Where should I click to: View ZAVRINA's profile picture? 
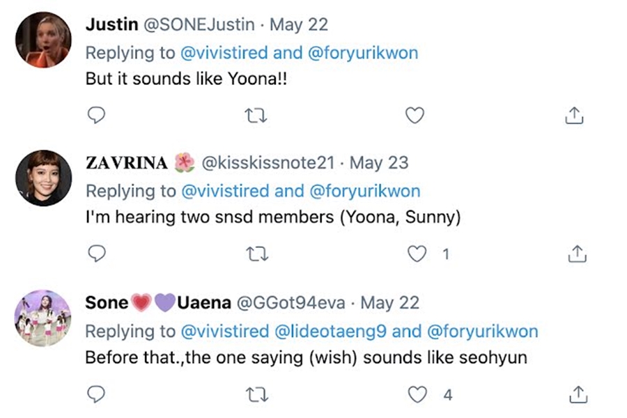tap(43, 178)
